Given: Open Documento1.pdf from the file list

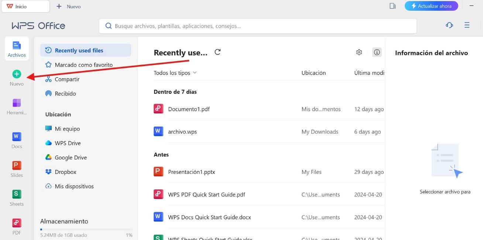Looking at the screenshot, I should 189,109.
